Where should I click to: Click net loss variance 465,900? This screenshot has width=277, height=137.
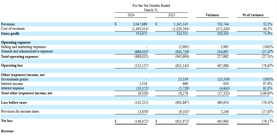pos(223,121)
